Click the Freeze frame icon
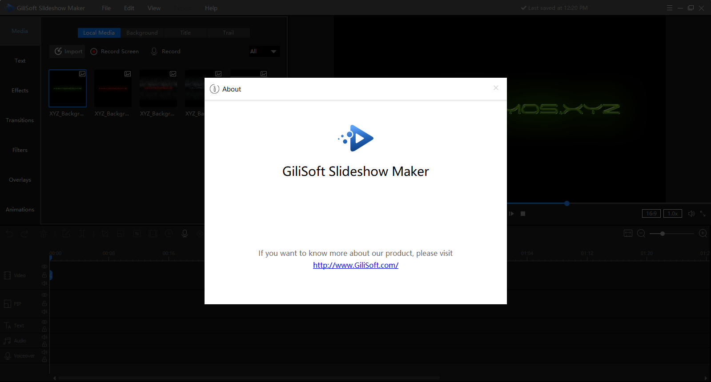The width and height of the screenshot is (711, 382). click(x=153, y=234)
